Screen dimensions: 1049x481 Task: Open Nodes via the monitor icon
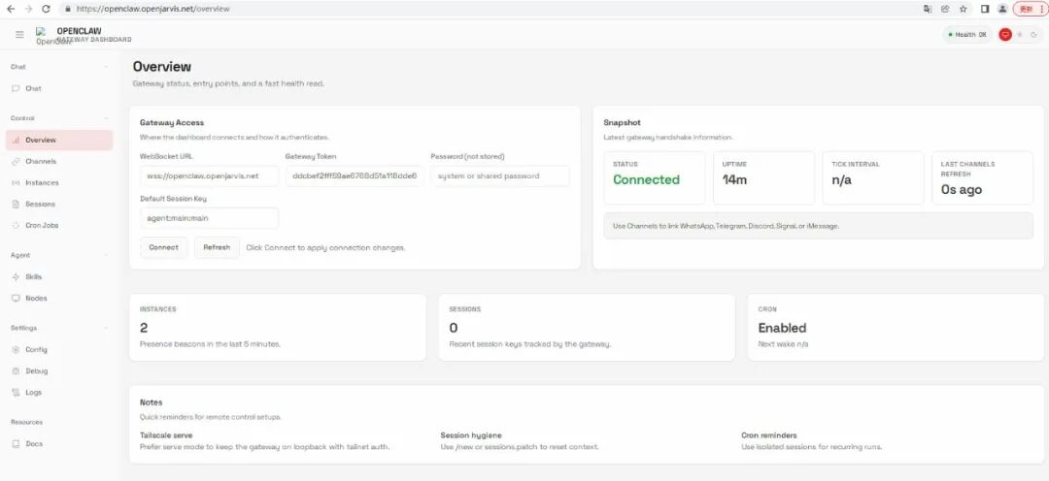tap(16, 298)
